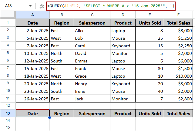Select the cell containing Frank
The height and width of the screenshot is (131, 195).
[x=92, y=69]
